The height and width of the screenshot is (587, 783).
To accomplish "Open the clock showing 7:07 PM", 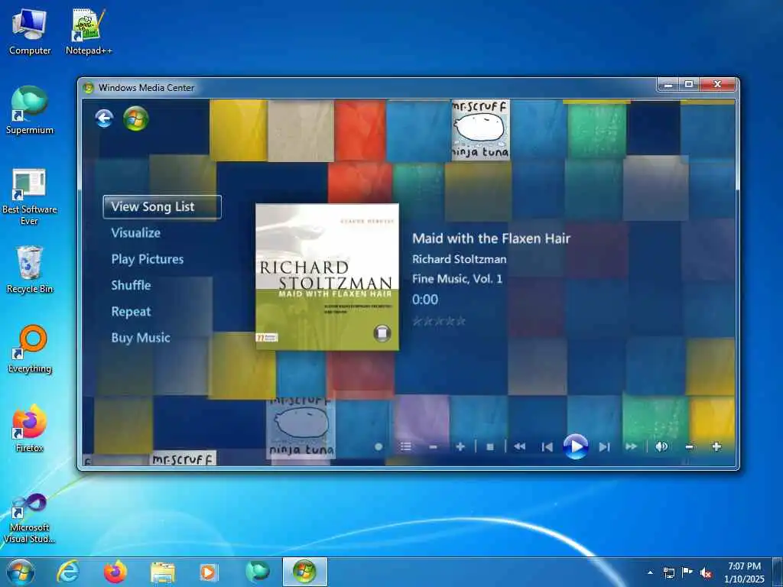I will click(x=744, y=572).
